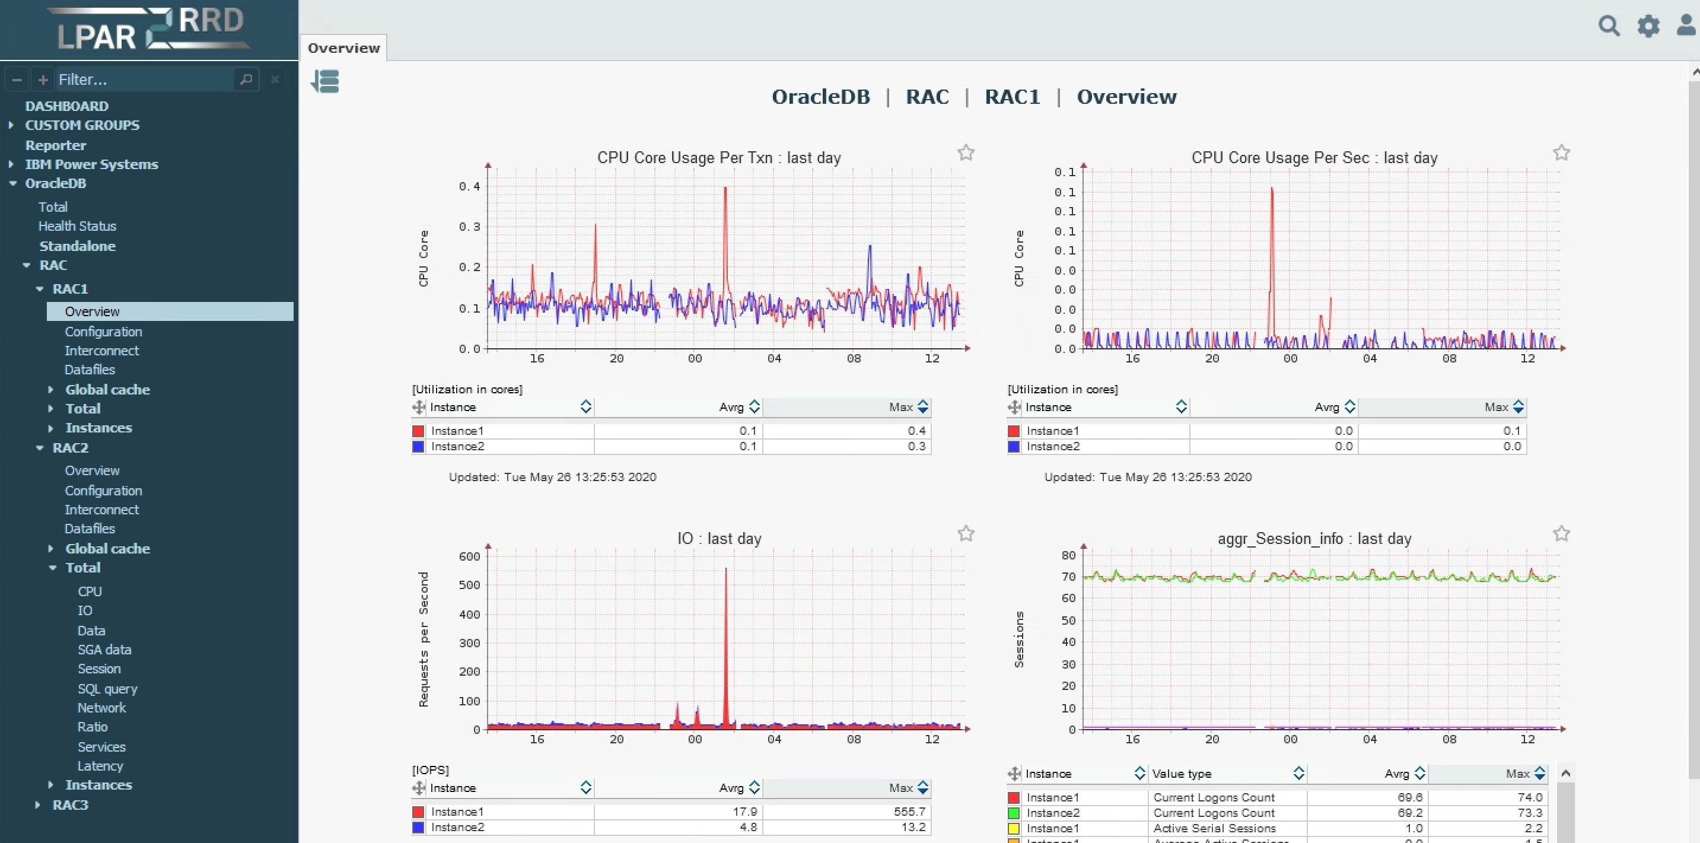The image size is (1700, 843).
Task: Toggle the menu tree list icon
Action: (x=324, y=81)
